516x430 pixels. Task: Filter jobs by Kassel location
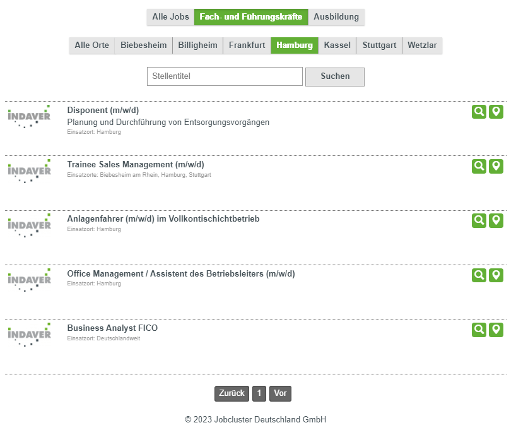[x=337, y=45]
